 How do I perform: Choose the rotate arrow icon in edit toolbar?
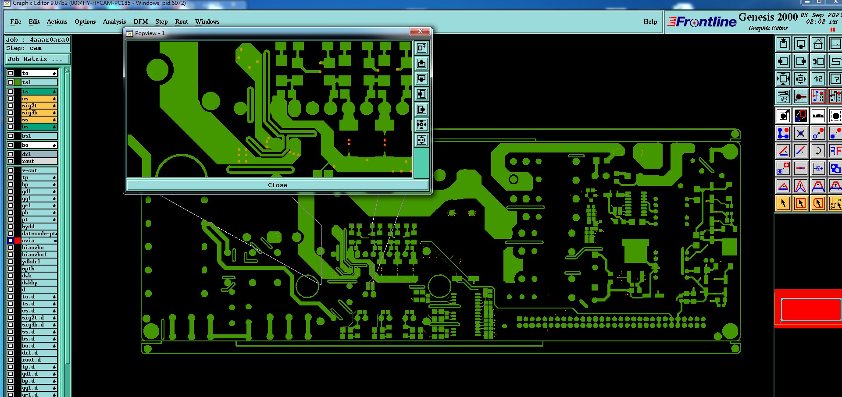818,151
